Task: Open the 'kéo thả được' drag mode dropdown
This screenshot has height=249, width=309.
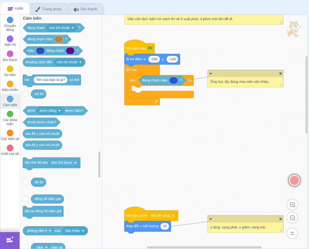Action: point(64,162)
